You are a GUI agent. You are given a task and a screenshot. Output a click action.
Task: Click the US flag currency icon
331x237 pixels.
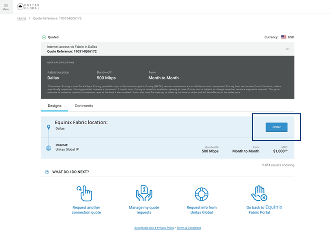pos(284,37)
